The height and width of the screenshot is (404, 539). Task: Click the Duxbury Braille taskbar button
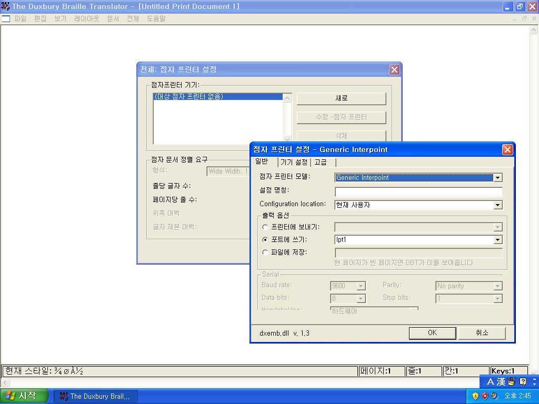pyautogui.click(x=96, y=397)
